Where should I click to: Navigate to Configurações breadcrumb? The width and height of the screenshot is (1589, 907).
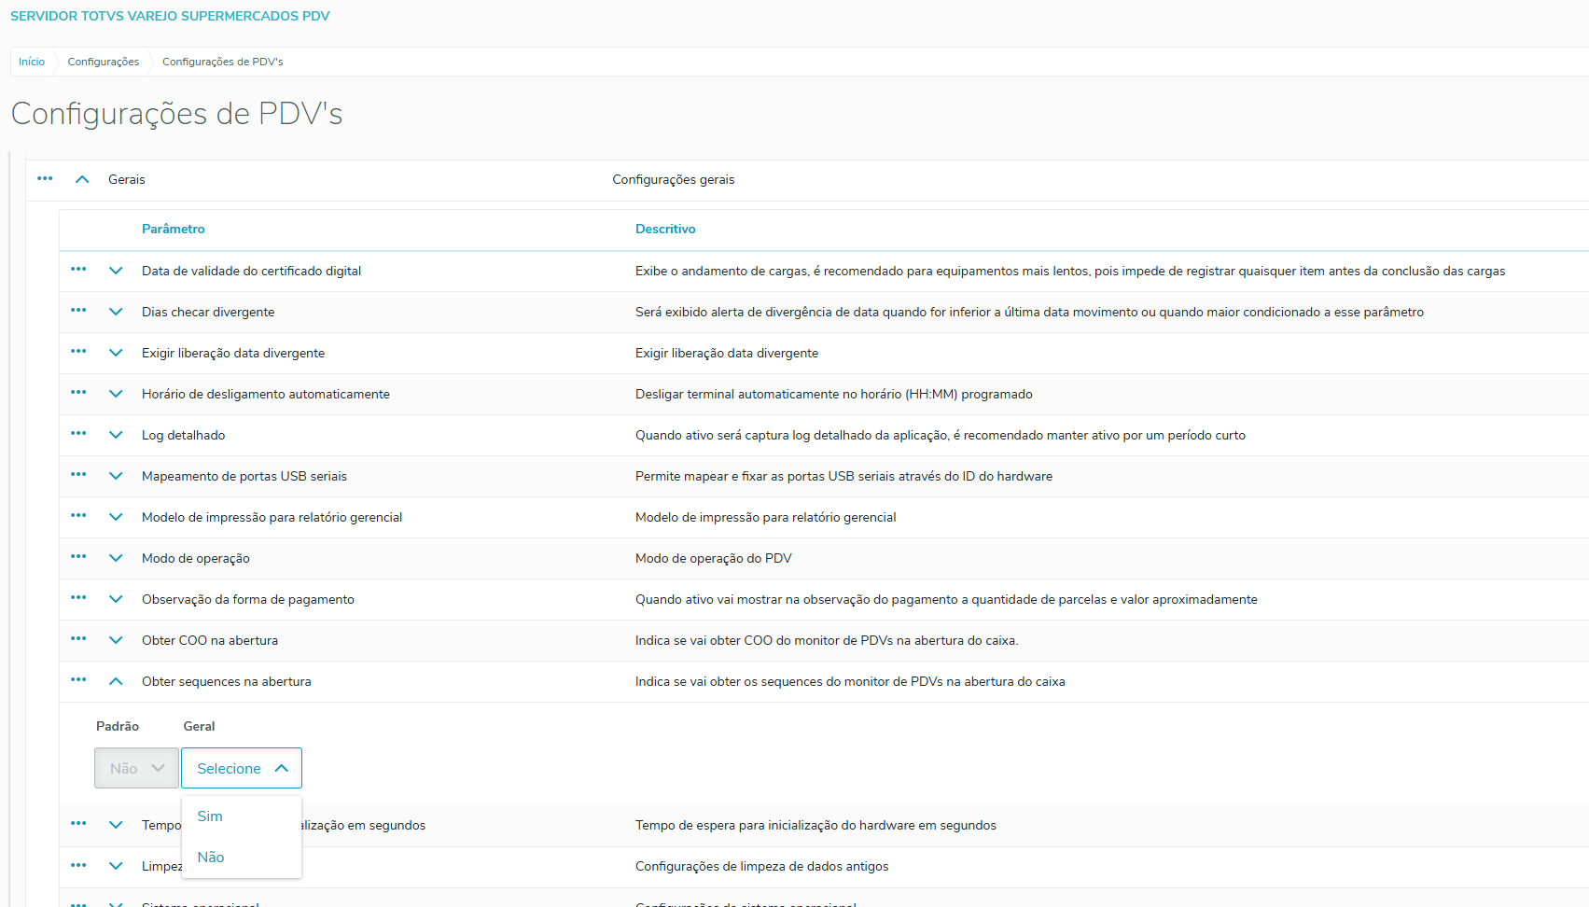(x=104, y=62)
